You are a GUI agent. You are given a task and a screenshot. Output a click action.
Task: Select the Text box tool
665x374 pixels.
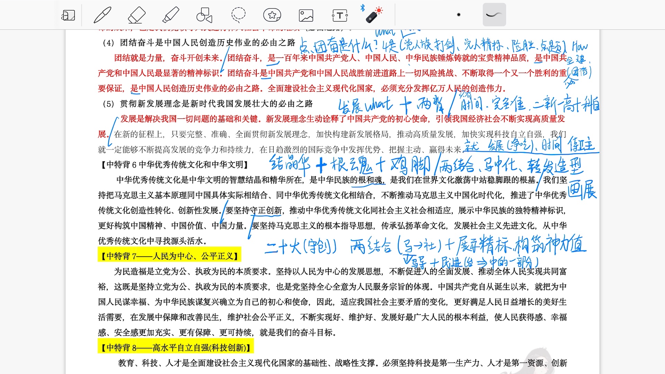(340, 15)
